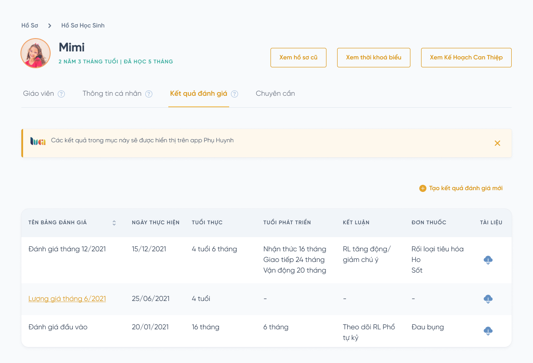Download document for Đánh giá đầu vào
The image size is (533, 363).
click(488, 331)
